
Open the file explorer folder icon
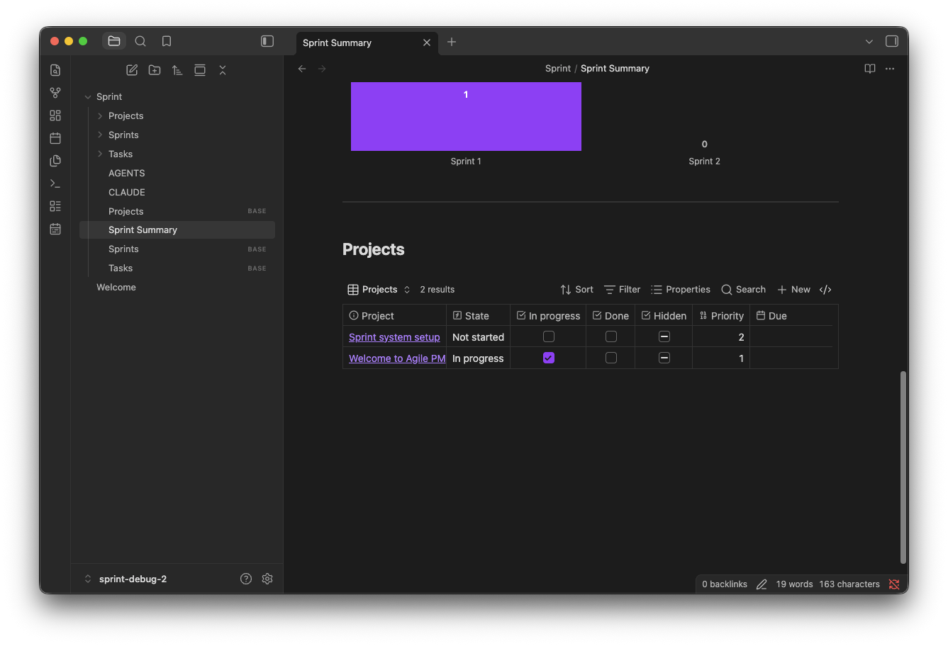(114, 41)
